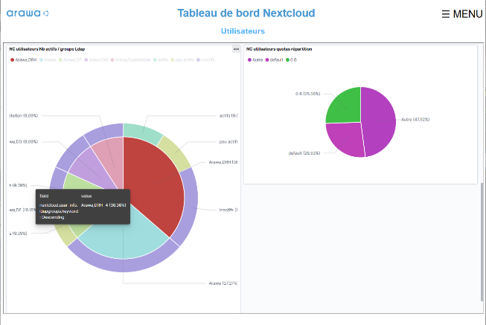Toggle the Arawa,DF legend entry
Viewport: 486px width, 325px height.
pos(70,59)
